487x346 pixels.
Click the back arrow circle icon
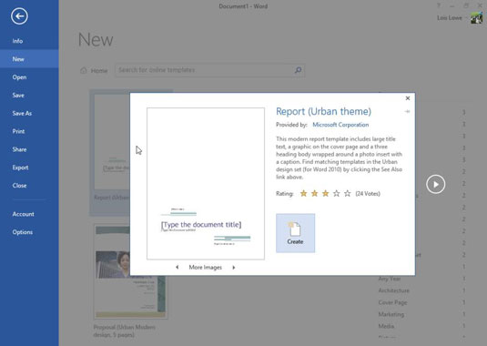19,16
